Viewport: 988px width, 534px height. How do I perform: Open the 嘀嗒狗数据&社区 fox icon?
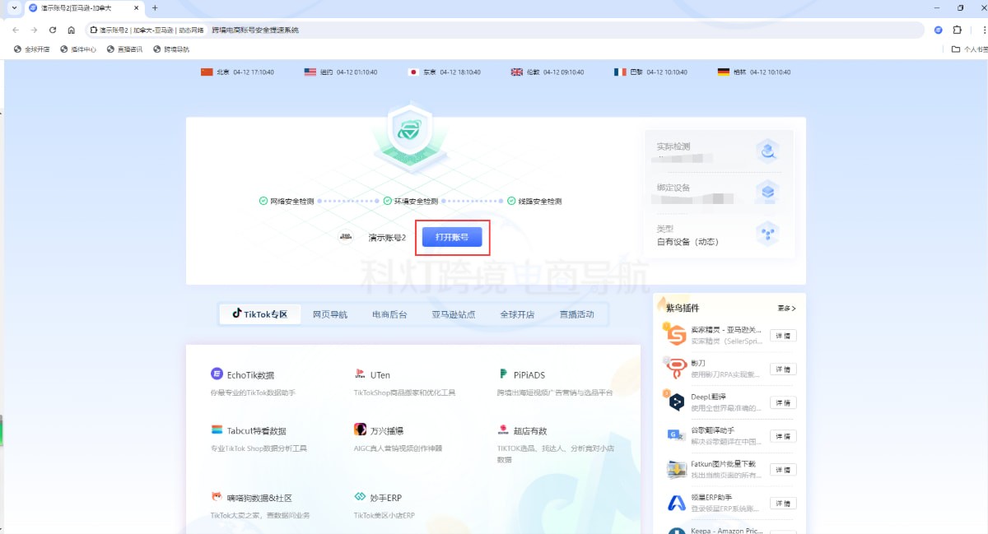pyautogui.click(x=217, y=497)
